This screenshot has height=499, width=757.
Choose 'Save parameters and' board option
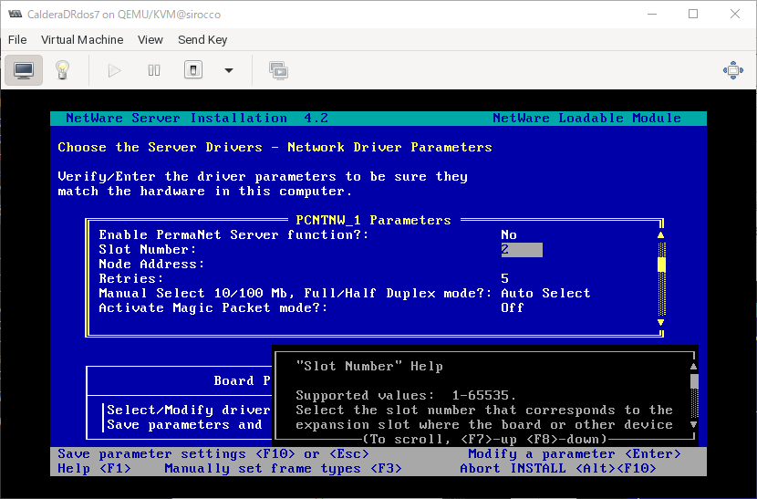tap(184, 424)
